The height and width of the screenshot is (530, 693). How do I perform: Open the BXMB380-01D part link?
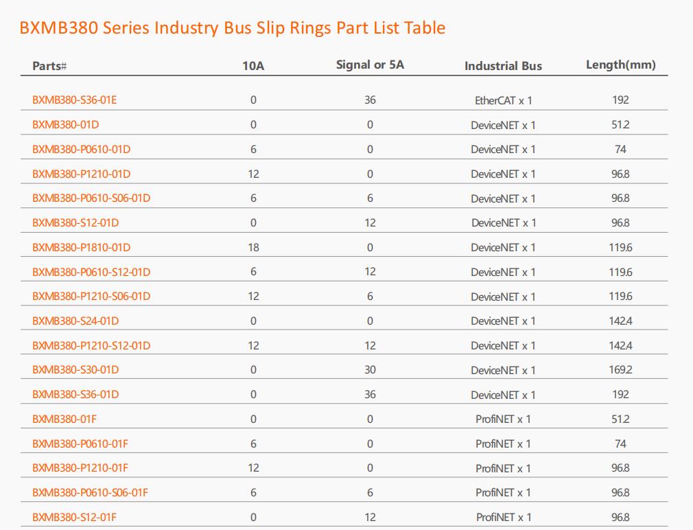tap(65, 125)
